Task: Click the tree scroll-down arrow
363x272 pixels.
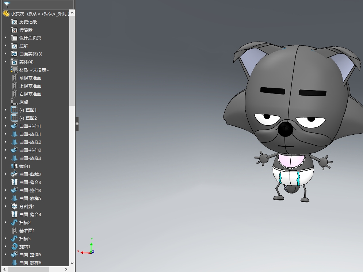Action: 72,263
